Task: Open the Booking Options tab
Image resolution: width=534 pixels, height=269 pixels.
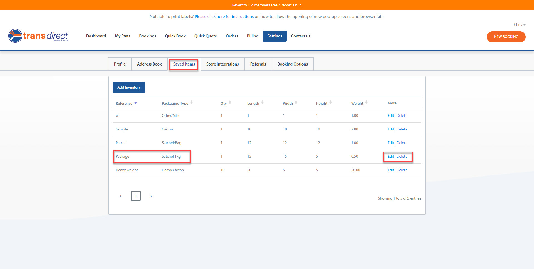Action: (x=293, y=64)
